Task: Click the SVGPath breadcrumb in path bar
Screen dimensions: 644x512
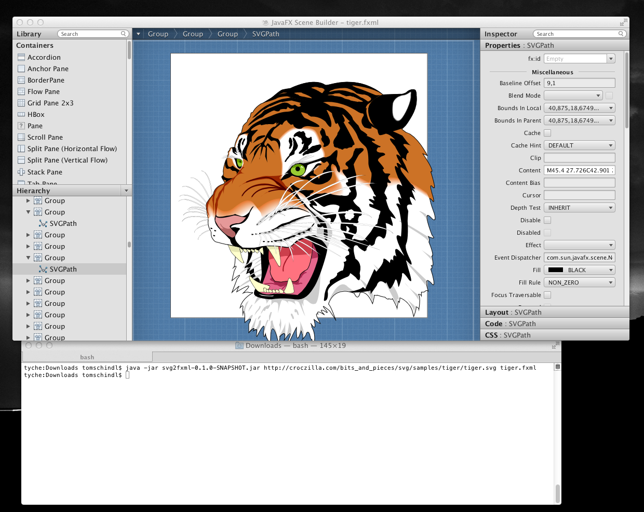Action: (265, 34)
